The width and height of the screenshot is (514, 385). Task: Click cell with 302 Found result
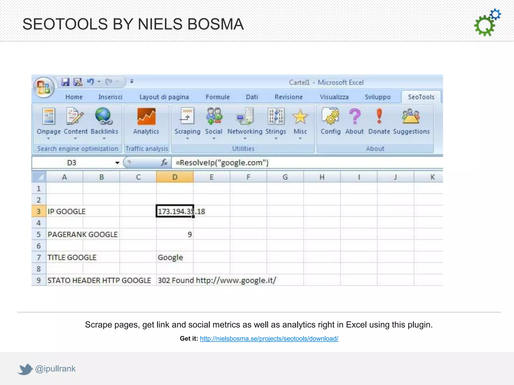tap(175, 280)
